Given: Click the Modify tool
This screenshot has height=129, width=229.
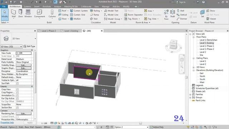Looking at the screenshot, I should click(x=5, y=14).
